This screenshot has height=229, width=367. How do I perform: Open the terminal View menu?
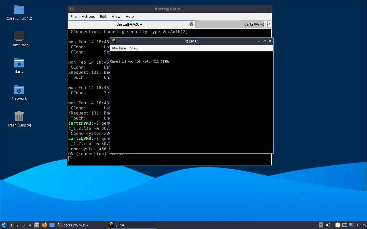pyautogui.click(x=116, y=17)
